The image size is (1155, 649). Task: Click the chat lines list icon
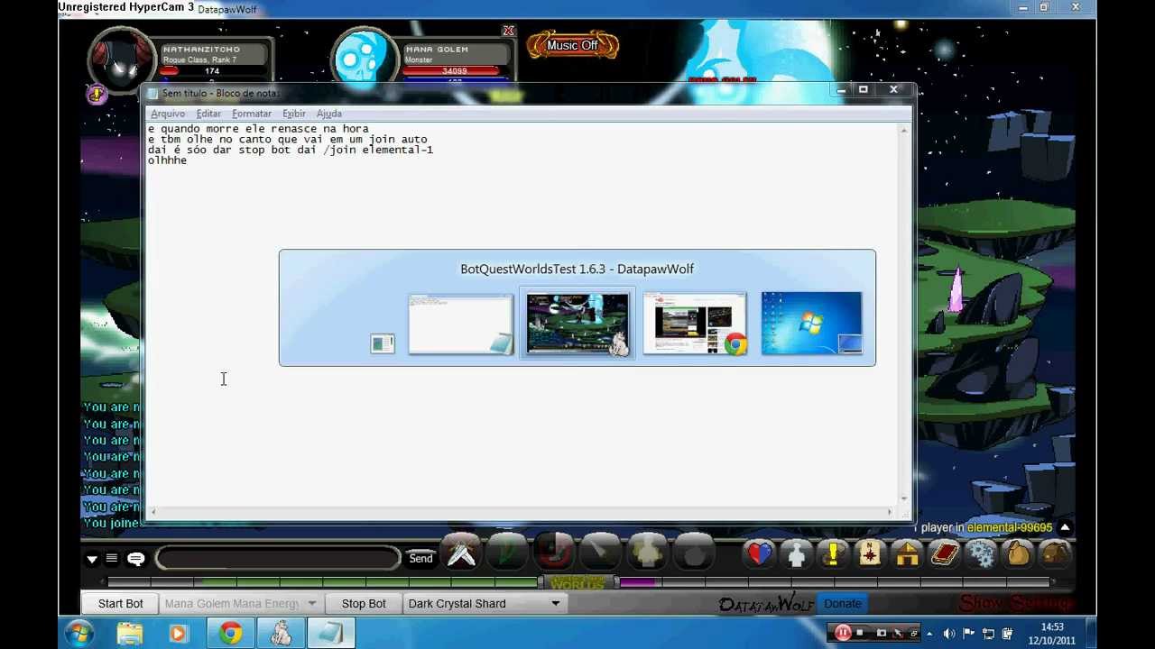click(x=112, y=559)
